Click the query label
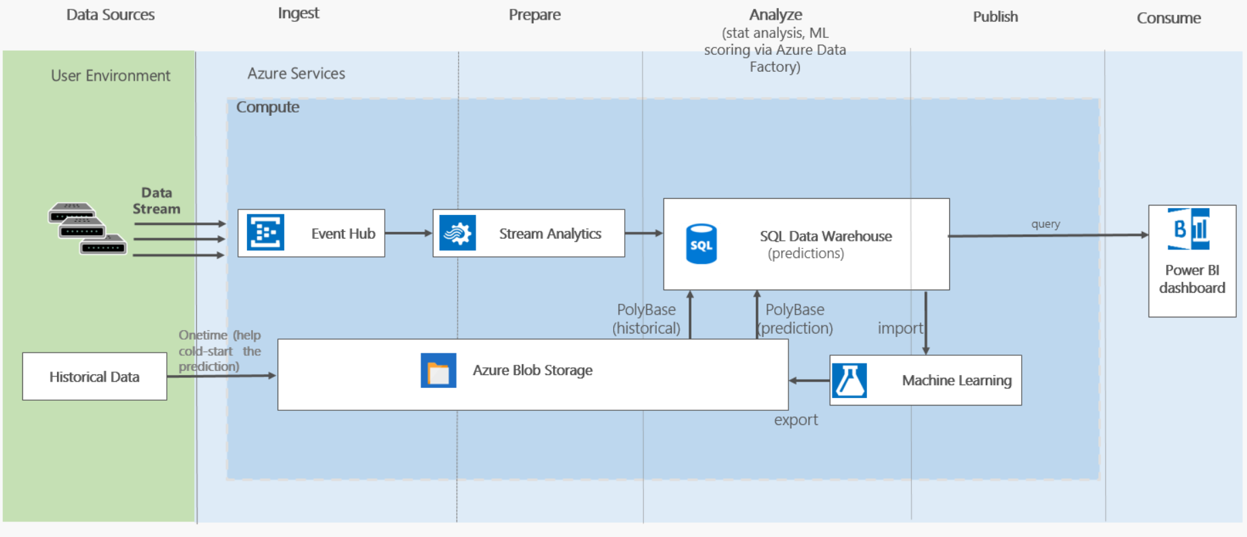Screen dimensions: 1247x537 [1045, 224]
